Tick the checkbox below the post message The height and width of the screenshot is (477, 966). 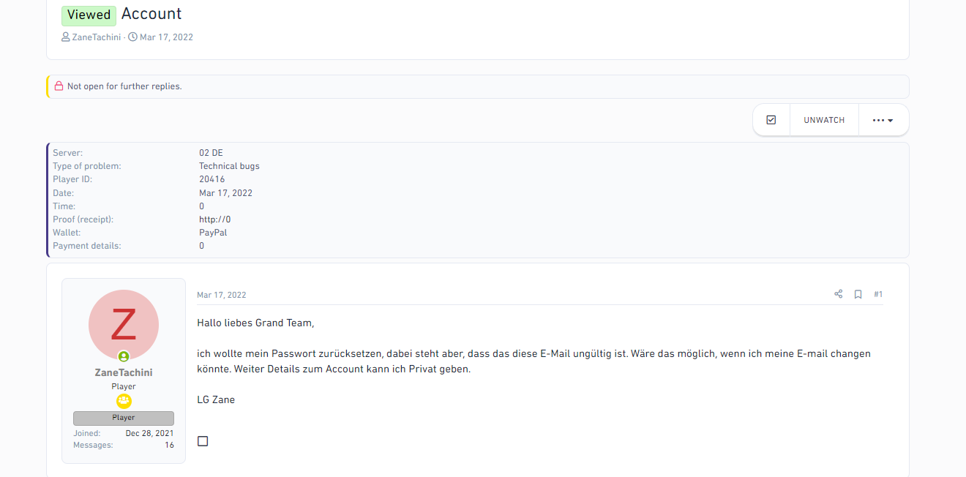click(203, 441)
